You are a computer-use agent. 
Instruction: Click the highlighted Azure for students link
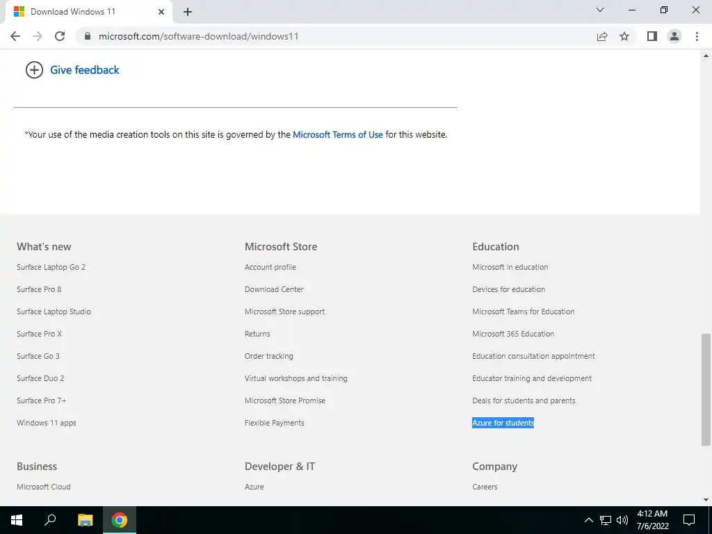503,423
